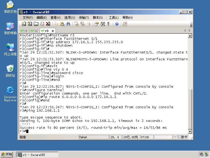Open the 编辑(E) menu
This screenshot has width=210, height=158.
41,18
